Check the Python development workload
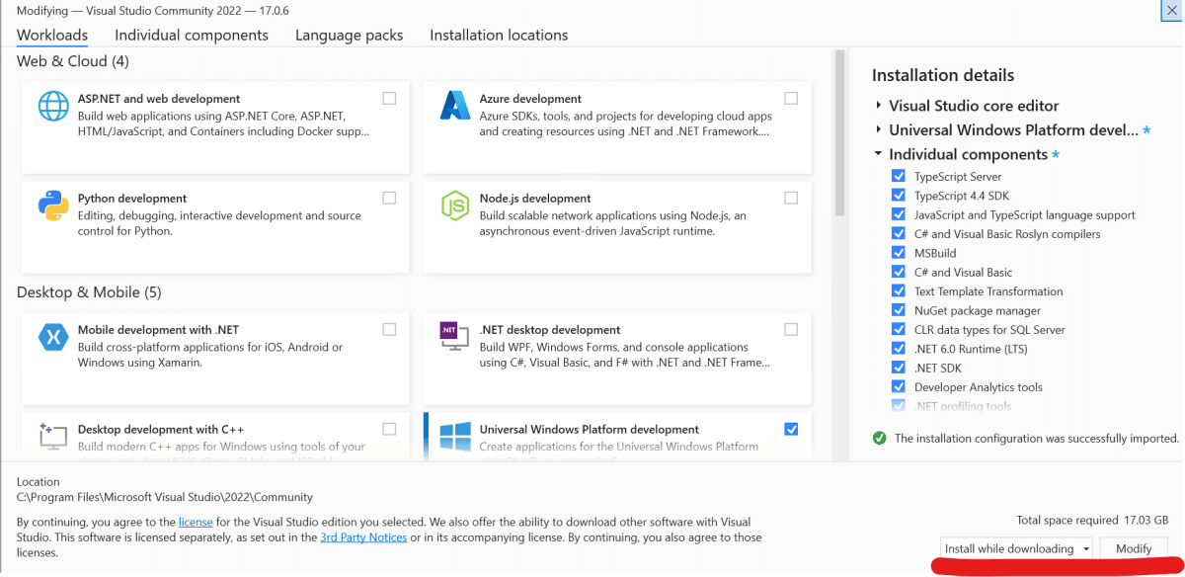Image resolution: width=1185 pixels, height=577 pixels. click(x=389, y=198)
